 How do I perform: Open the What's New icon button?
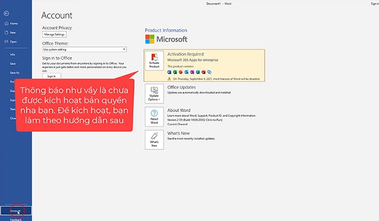pos(154,140)
